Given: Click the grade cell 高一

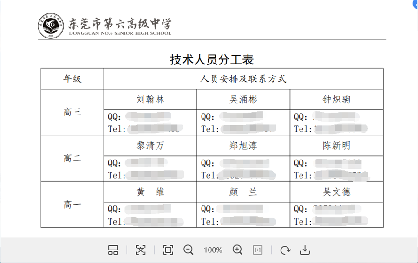Looking at the screenshot, I should [72, 205].
